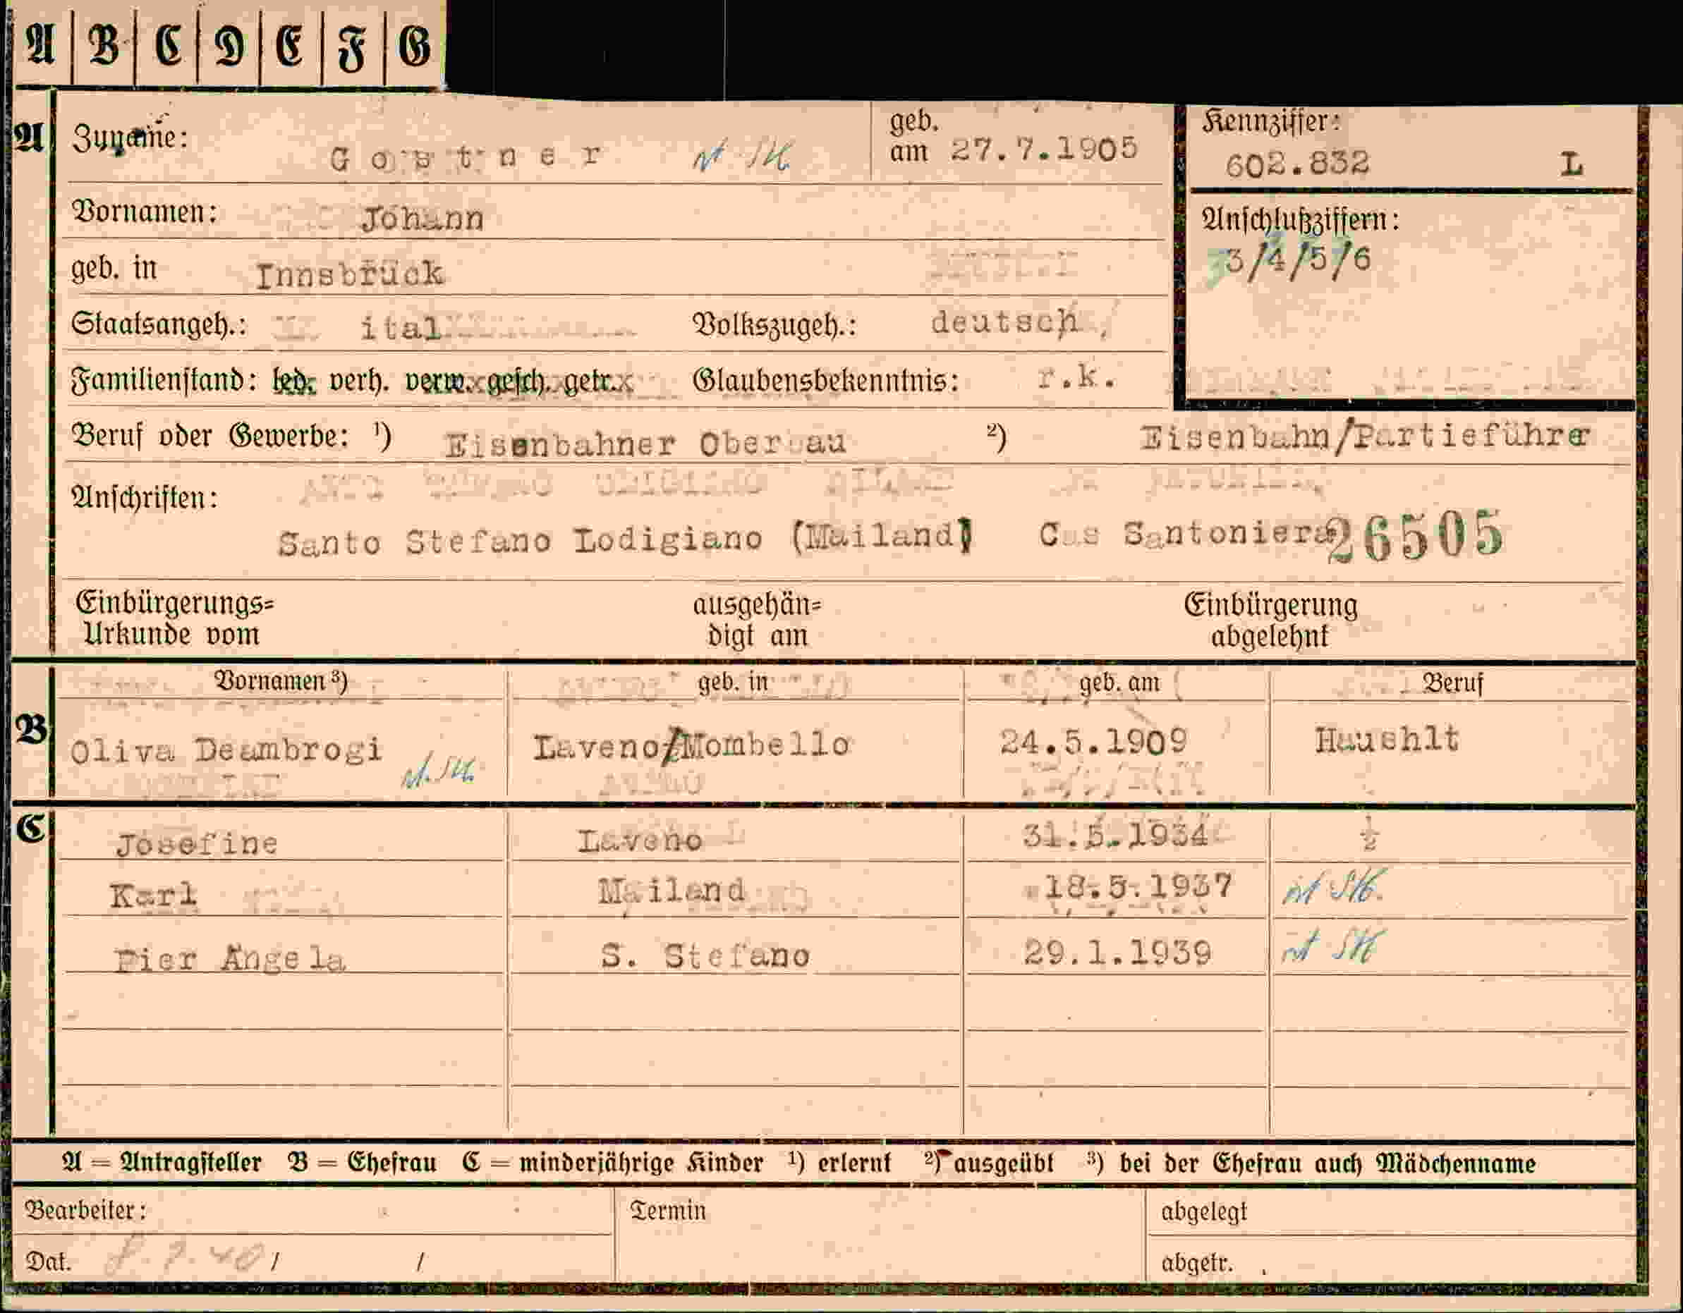Click the wife's birthplace 'Laveno/Mombello'

(x=691, y=745)
